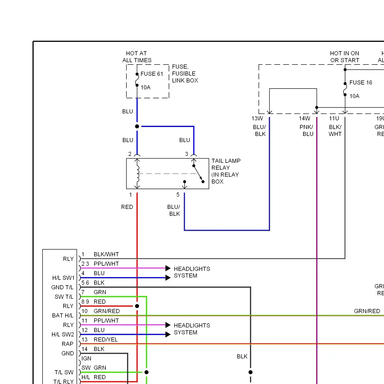Select connector row 5 6 BLK
The height and width of the screenshot is (384, 384).
[93, 283]
